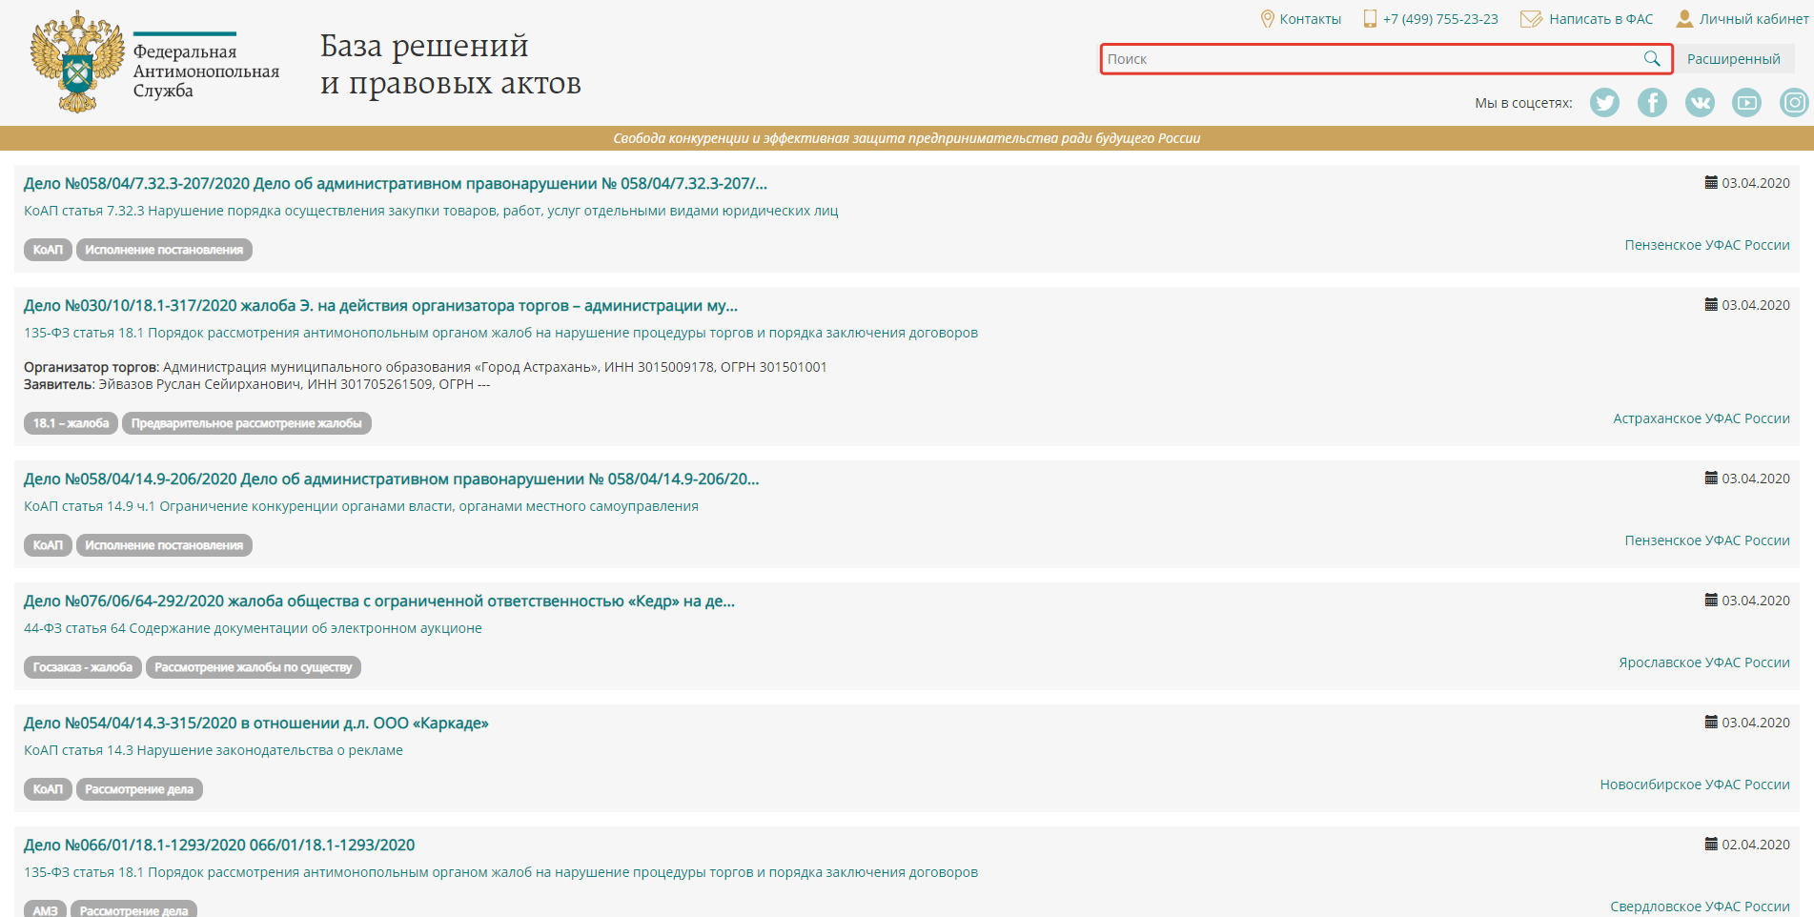Click the Организатор торгов Администрация line
The width and height of the screenshot is (1814, 917).
click(425, 367)
